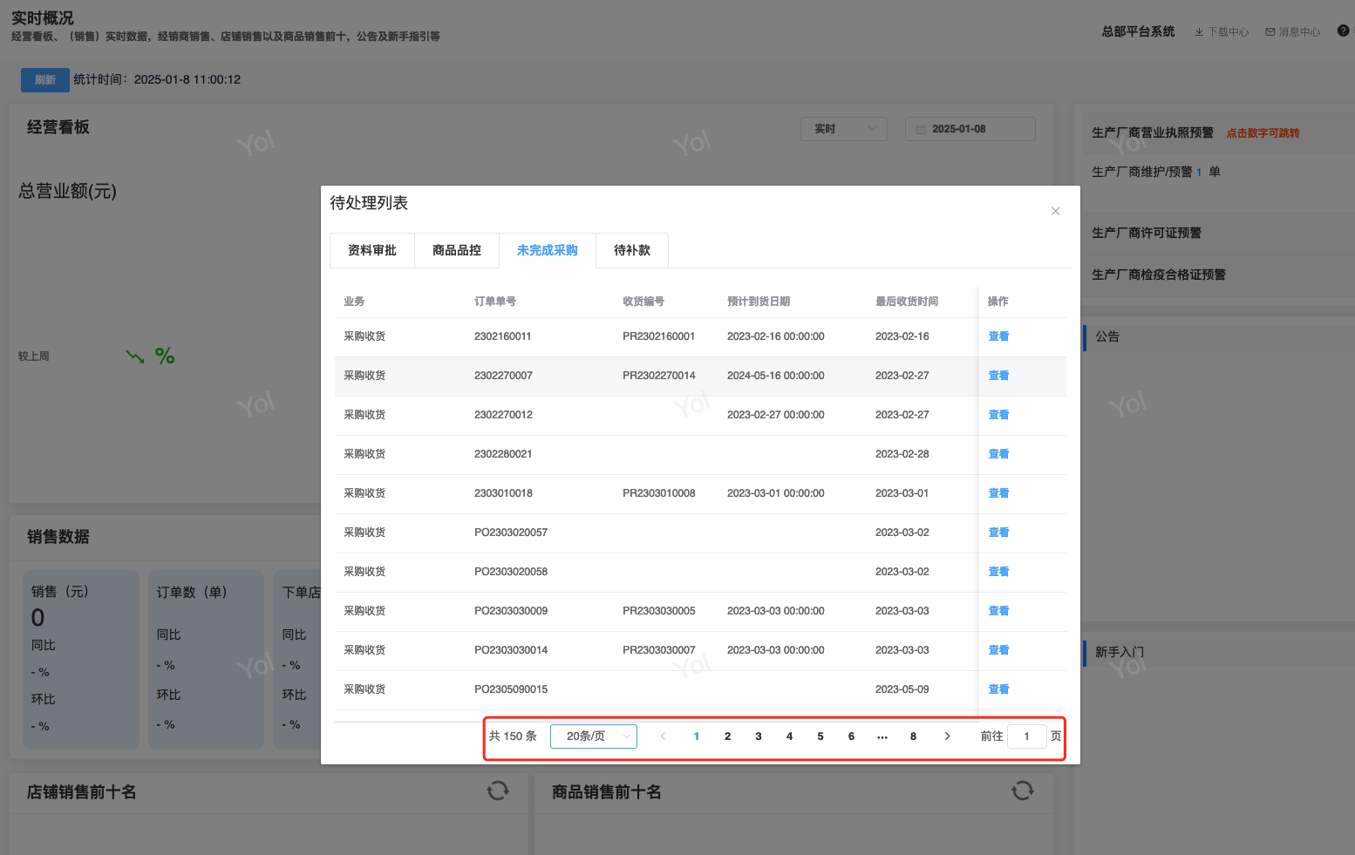This screenshot has width=1355, height=855.
Task: Go to previous page with left arrow
Action: [664, 736]
